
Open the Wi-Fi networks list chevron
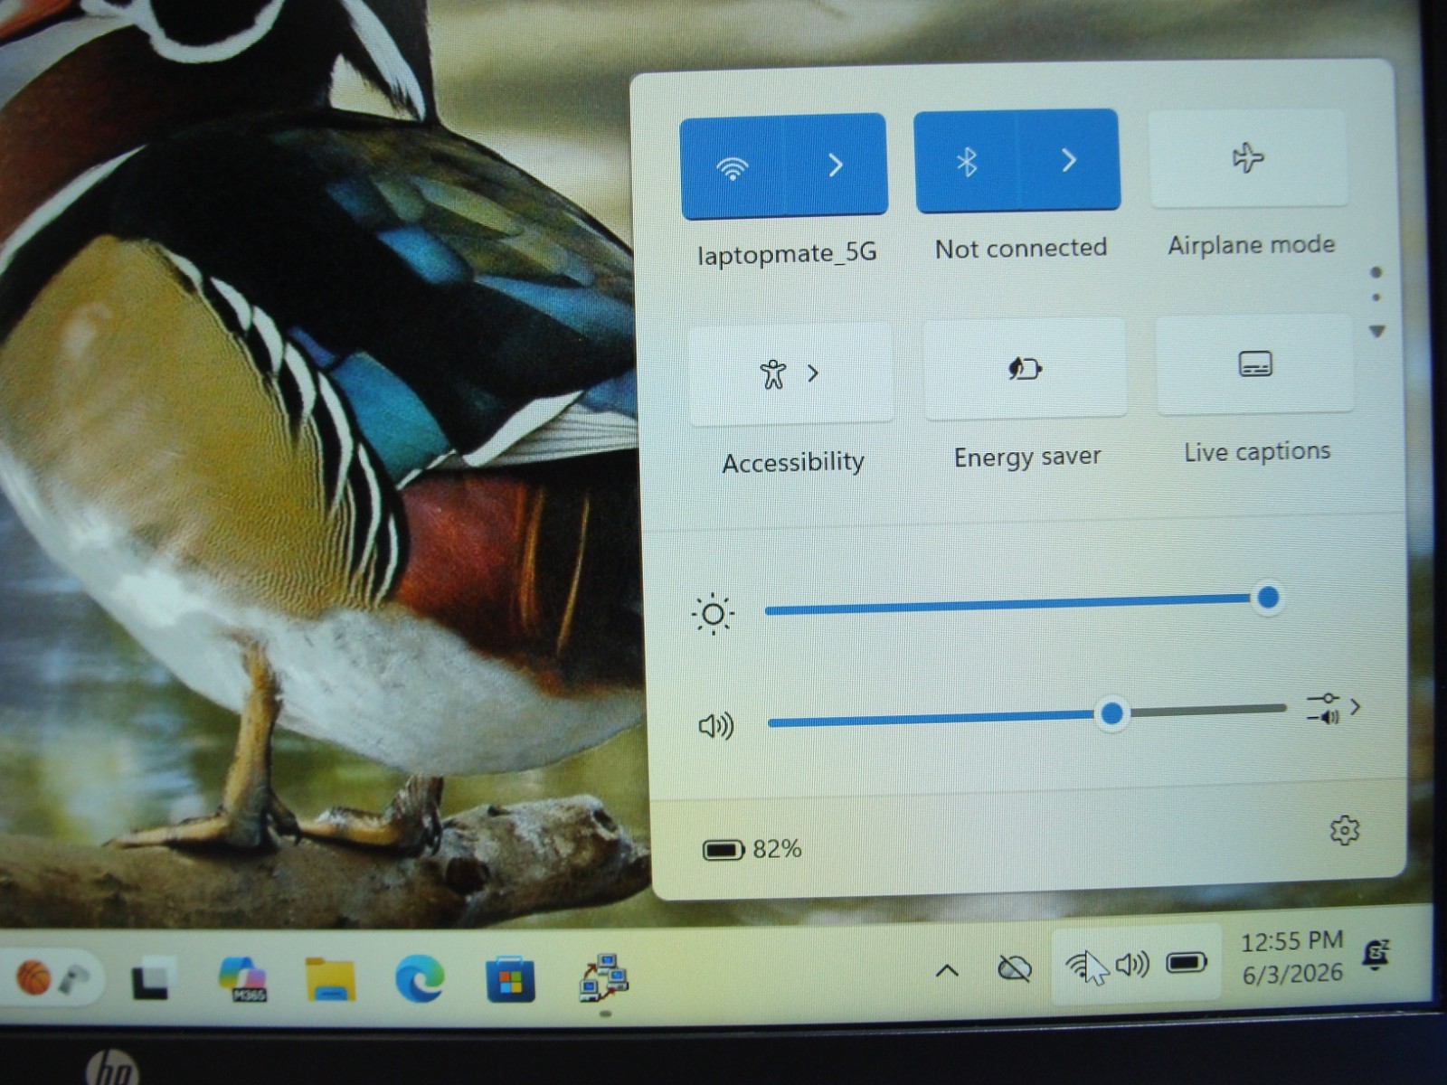coord(835,165)
